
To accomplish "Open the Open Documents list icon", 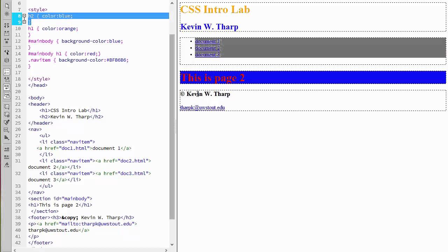I will (7, 6).
